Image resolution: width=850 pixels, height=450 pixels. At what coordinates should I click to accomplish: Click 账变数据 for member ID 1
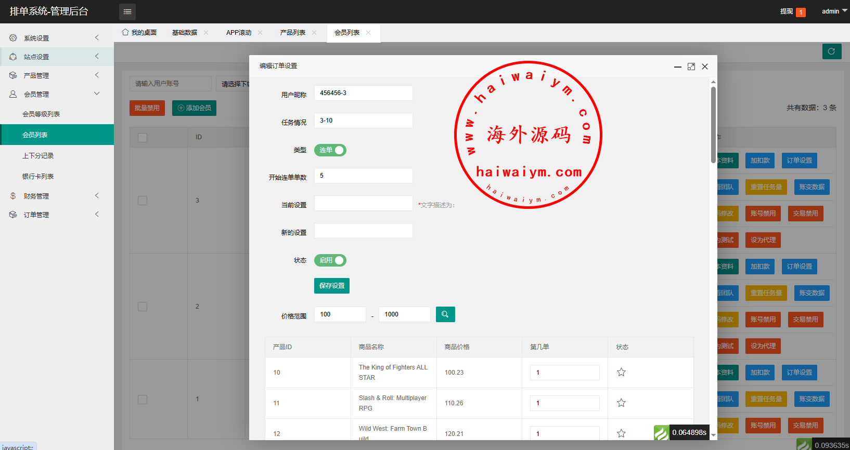click(x=812, y=399)
